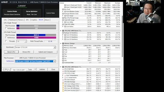The height and width of the screenshot is (92, 164).
Task: Click the HWiNFO sensor list vertical scrollbar
Action: (122, 36)
